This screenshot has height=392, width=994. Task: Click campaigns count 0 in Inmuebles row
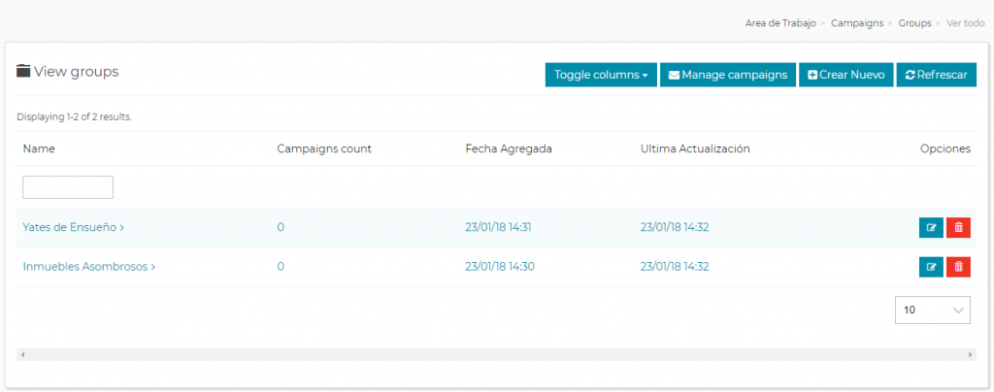coord(281,267)
